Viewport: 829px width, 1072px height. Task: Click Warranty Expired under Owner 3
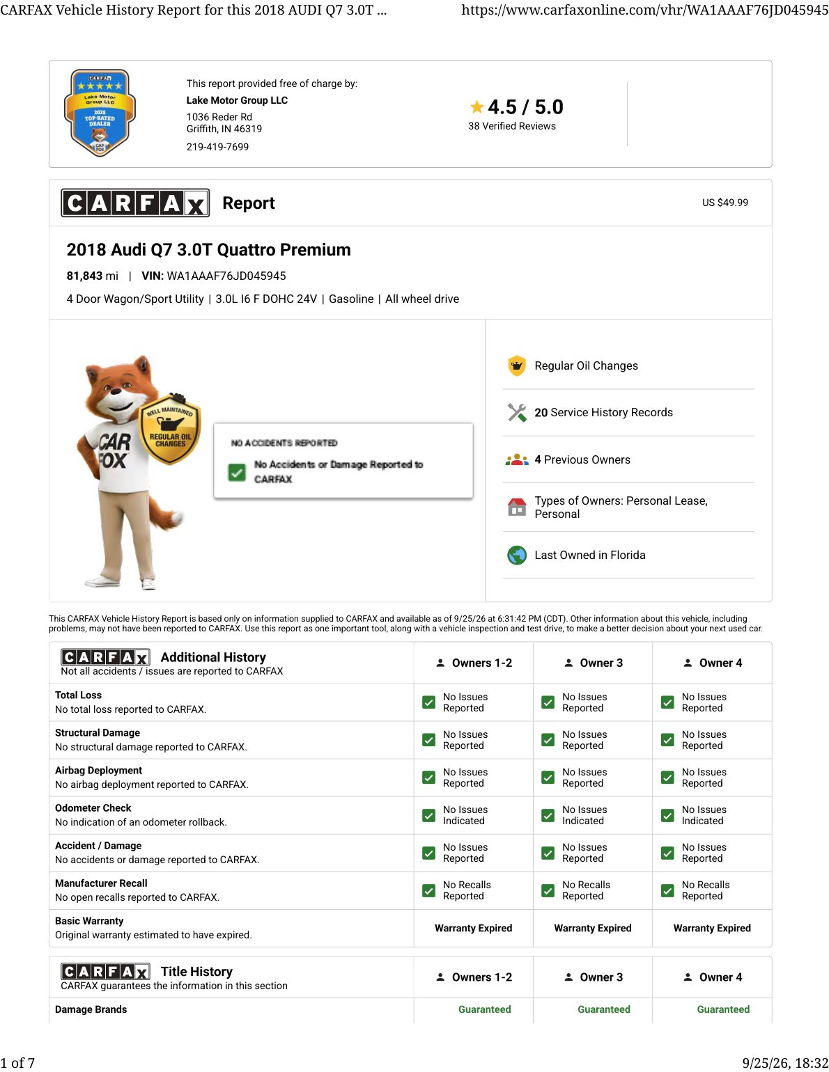point(593,928)
